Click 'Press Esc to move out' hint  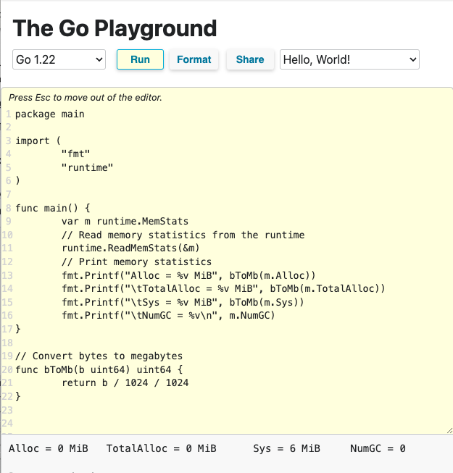86,98
